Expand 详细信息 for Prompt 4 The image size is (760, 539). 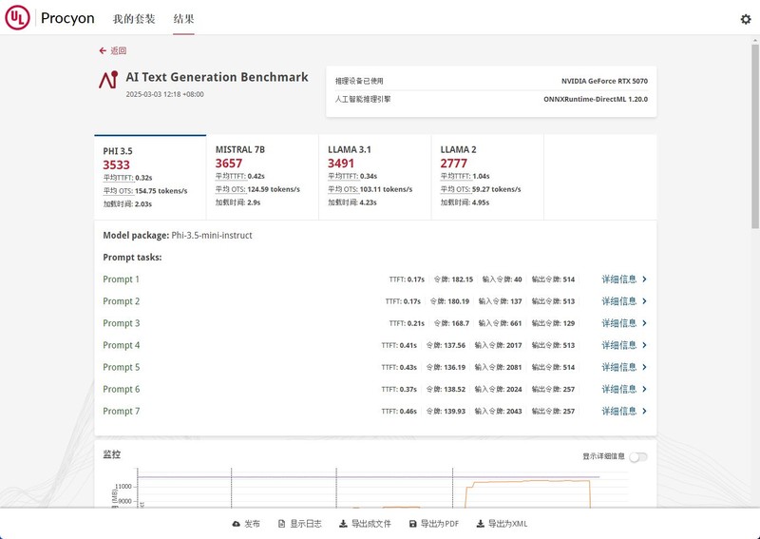click(624, 345)
